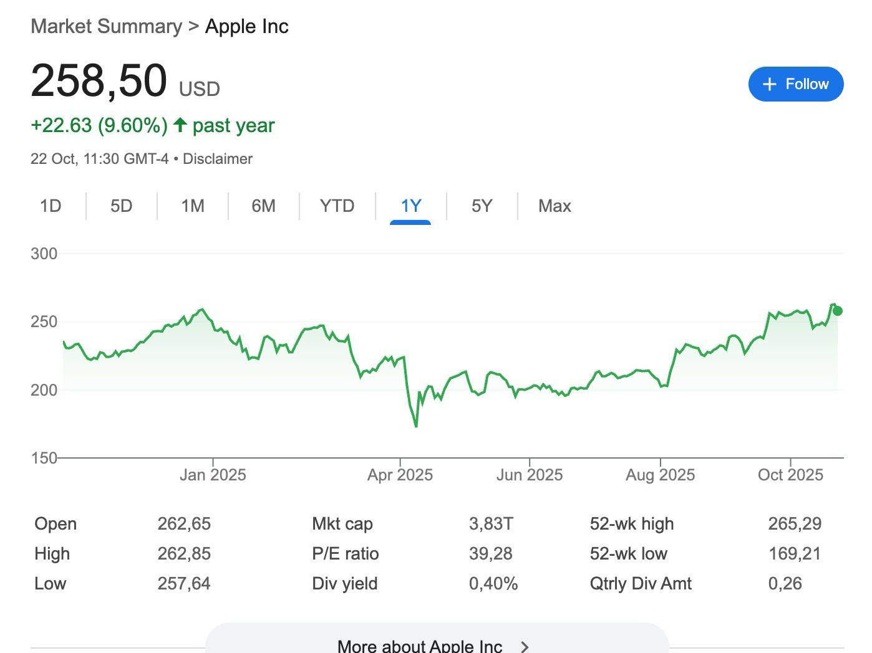872x653 pixels.
Task: Click the chevron beside More about Apple Inc
Action: (525, 646)
